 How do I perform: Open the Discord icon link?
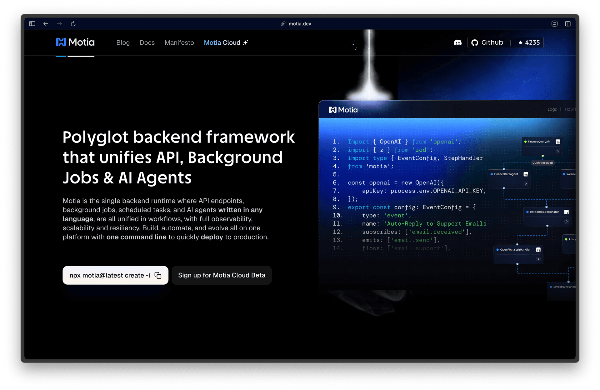457,42
